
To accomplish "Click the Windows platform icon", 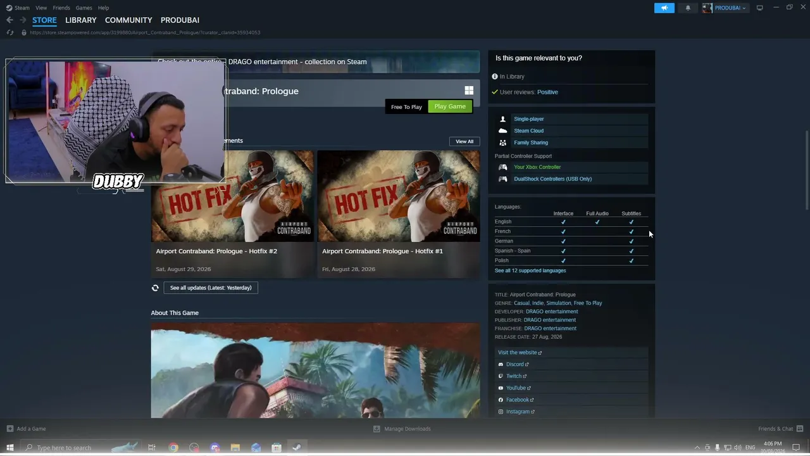I will pos(469,91).
